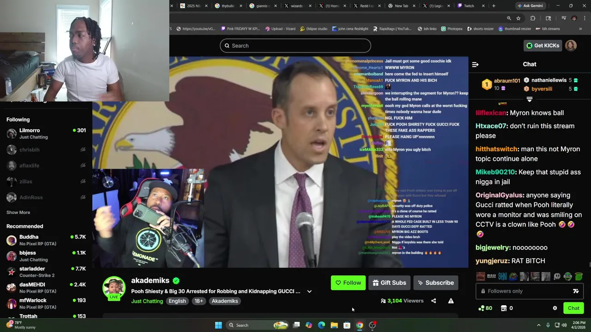Screen dimensions: 591x332
Task: Open the chrisbih offline channel
Action: (x=46, y=149)
